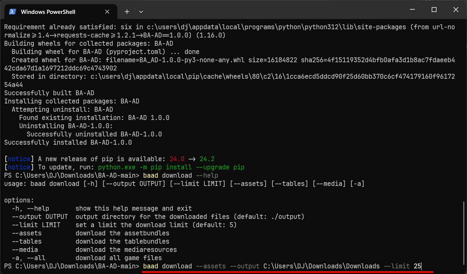Click the '--limit LIMIT' option row

[x=124, y=225]
